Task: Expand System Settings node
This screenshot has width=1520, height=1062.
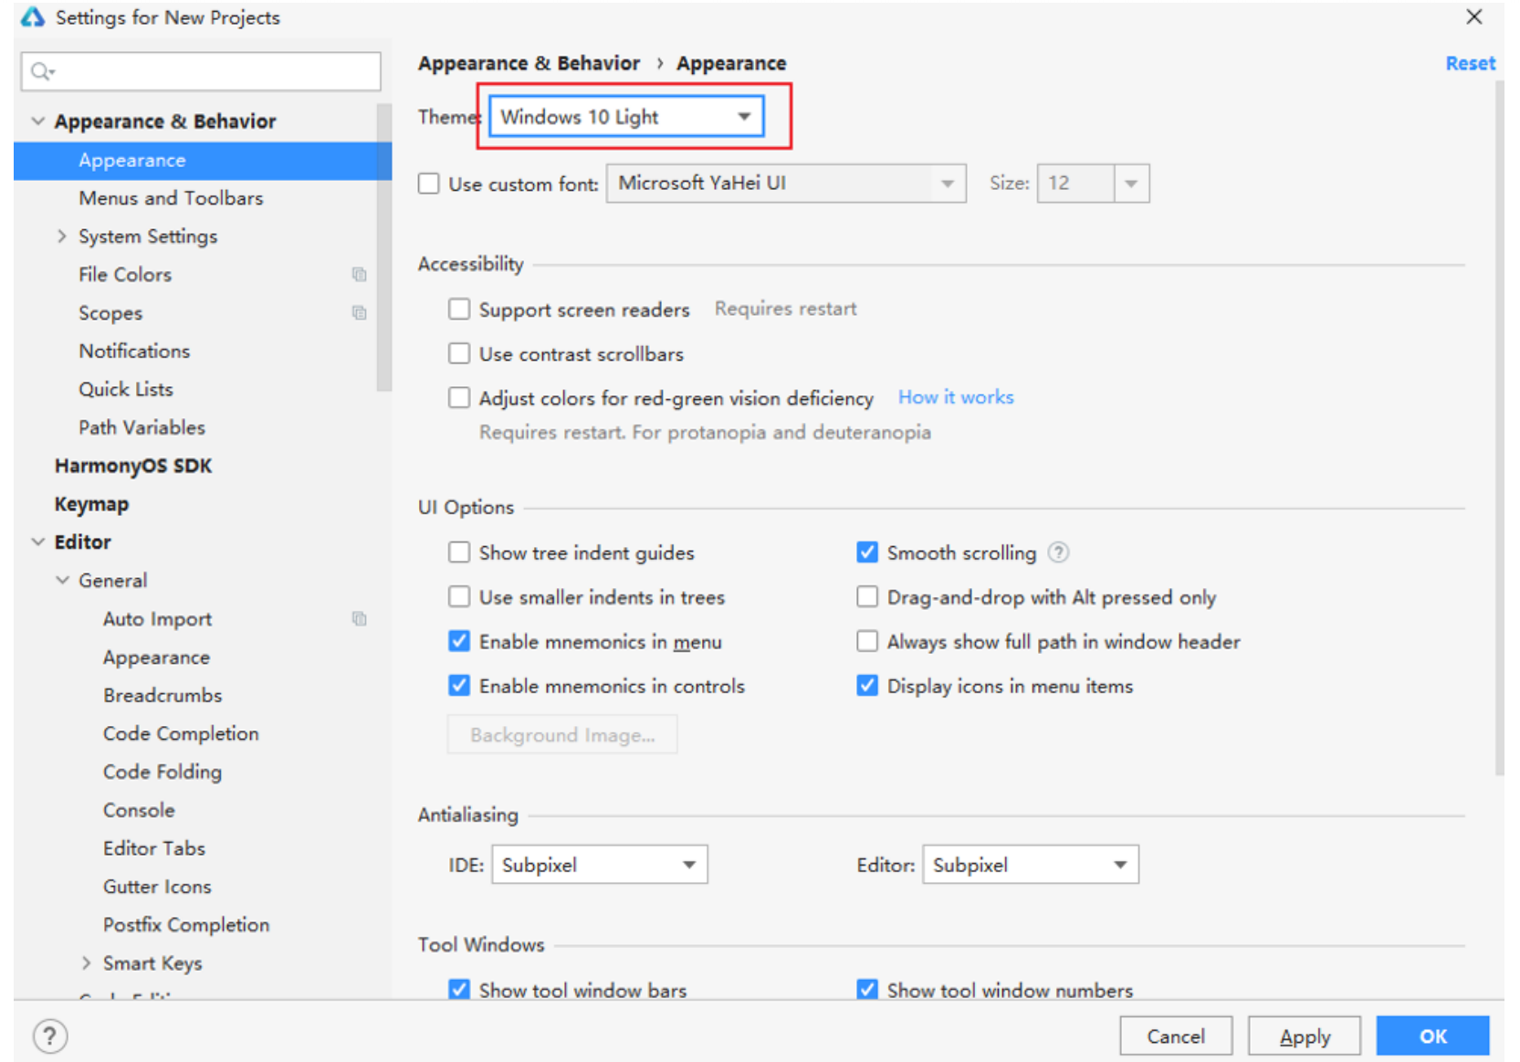Action: [x=62, y=236]
